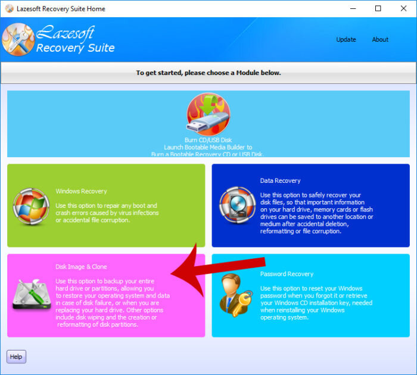Open the About link
Image resolution: width=417 pixels, height=375 pixels.
pos(380,39)
